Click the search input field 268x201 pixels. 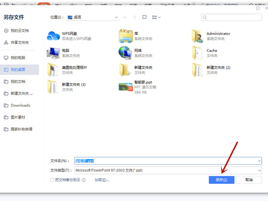230,17
